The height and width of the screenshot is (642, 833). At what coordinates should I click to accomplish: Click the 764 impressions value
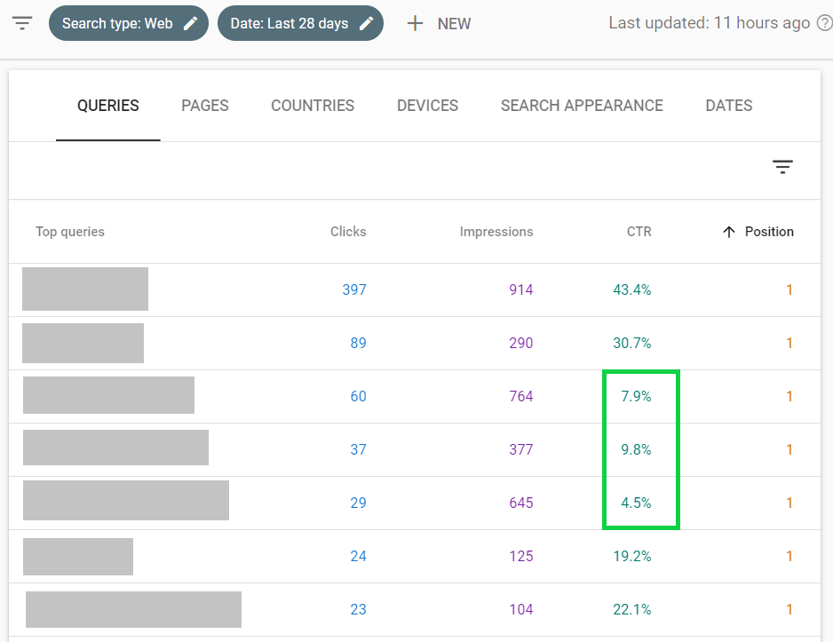pos(520,397)
